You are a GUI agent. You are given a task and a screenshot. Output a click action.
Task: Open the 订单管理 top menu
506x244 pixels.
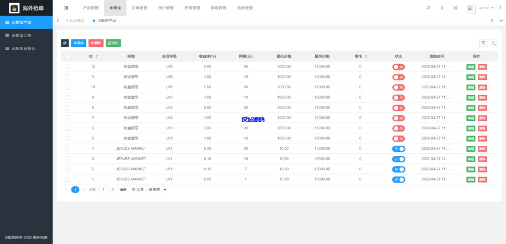139,8
